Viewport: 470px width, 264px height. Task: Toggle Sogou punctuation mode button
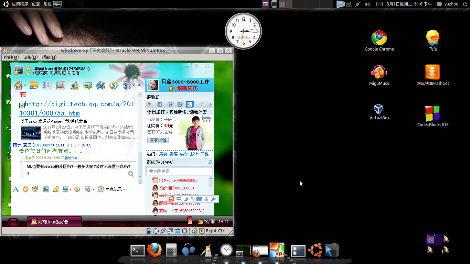(193, 199)
